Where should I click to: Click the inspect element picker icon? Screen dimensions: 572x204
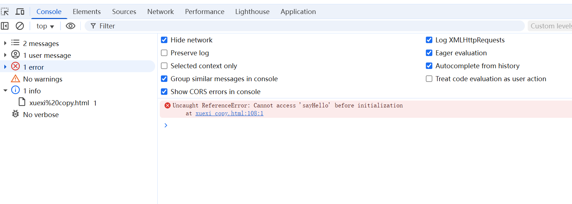(x=5, y=12)
